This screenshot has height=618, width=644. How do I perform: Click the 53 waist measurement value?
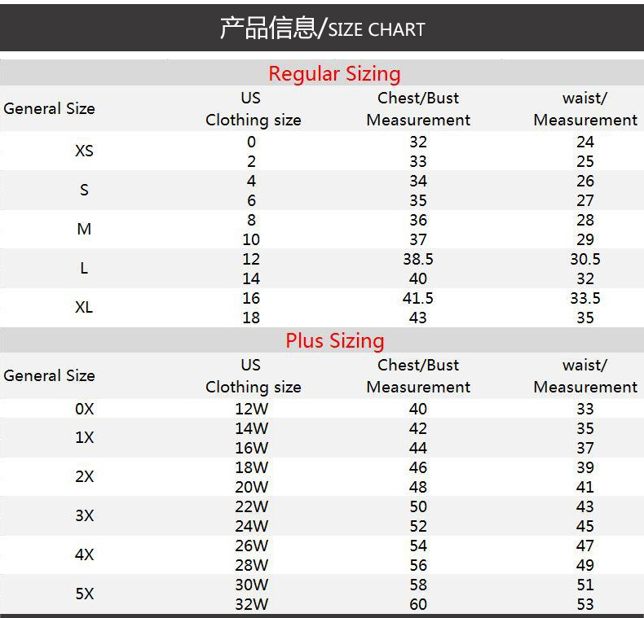tap(585, 604)
